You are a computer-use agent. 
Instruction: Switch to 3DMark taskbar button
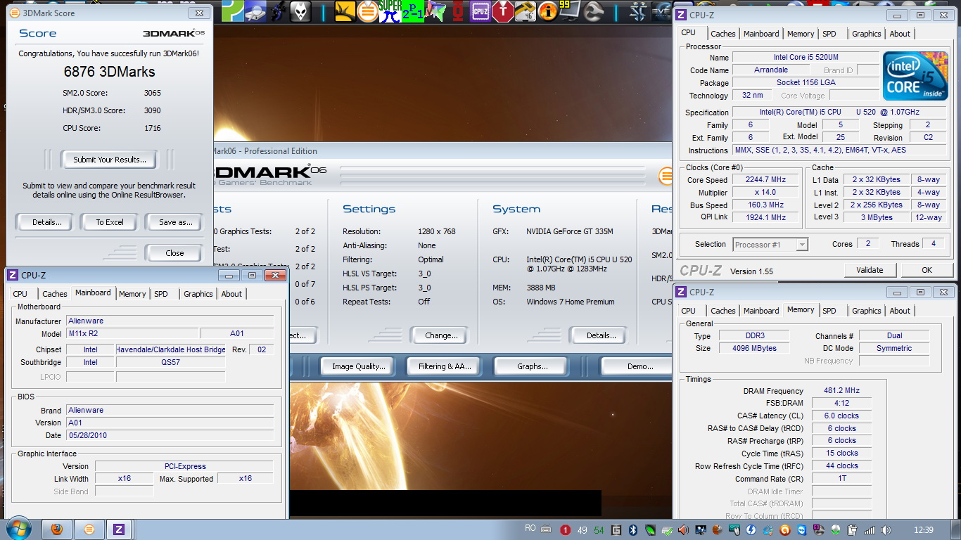point(89,529)
